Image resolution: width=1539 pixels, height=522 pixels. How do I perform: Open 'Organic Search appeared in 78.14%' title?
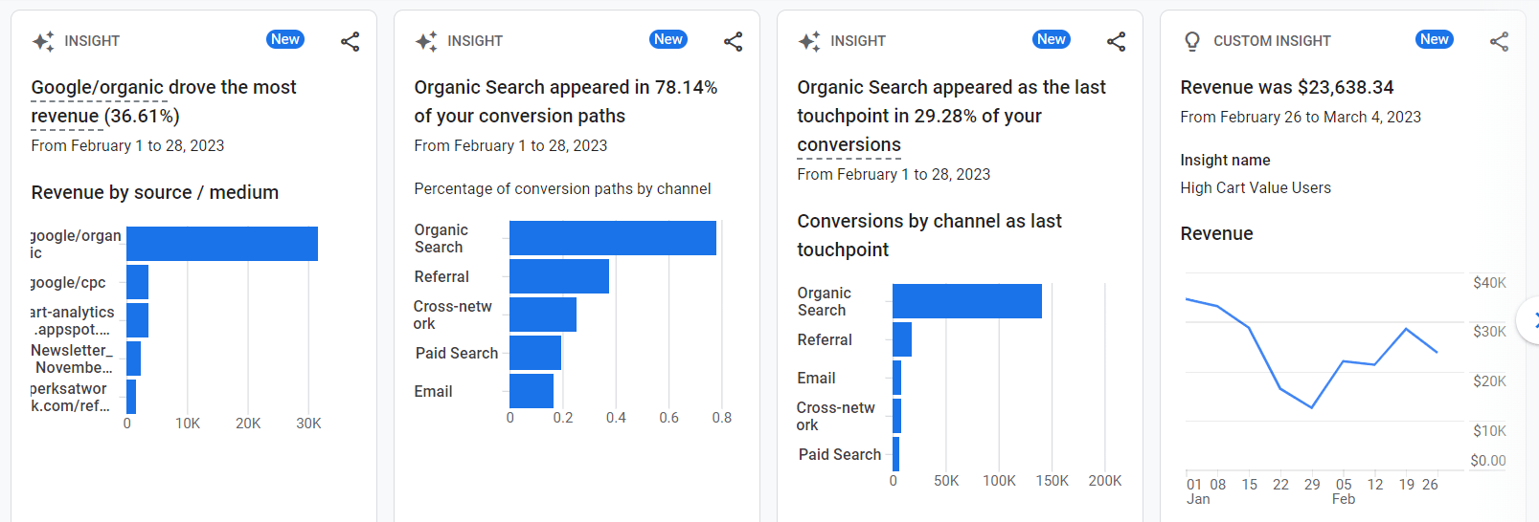[x=566, y=101]
